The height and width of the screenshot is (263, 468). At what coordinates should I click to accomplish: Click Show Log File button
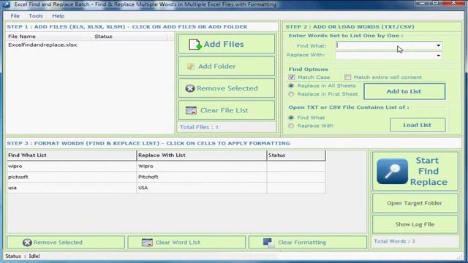[415, 224]
